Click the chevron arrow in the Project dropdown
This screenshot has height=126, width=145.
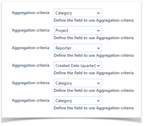[98, 31]
